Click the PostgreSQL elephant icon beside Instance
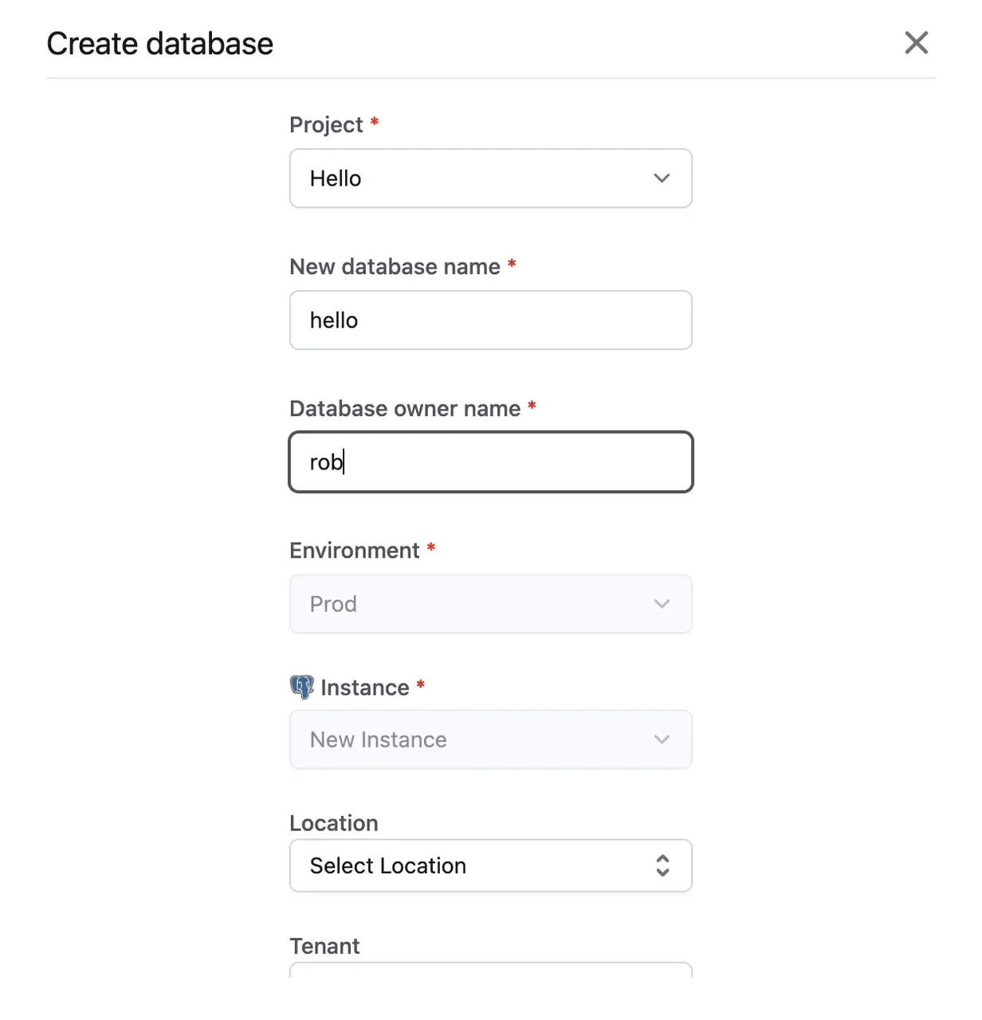Viewport: 982px width, 1020px height. [302, 687]
